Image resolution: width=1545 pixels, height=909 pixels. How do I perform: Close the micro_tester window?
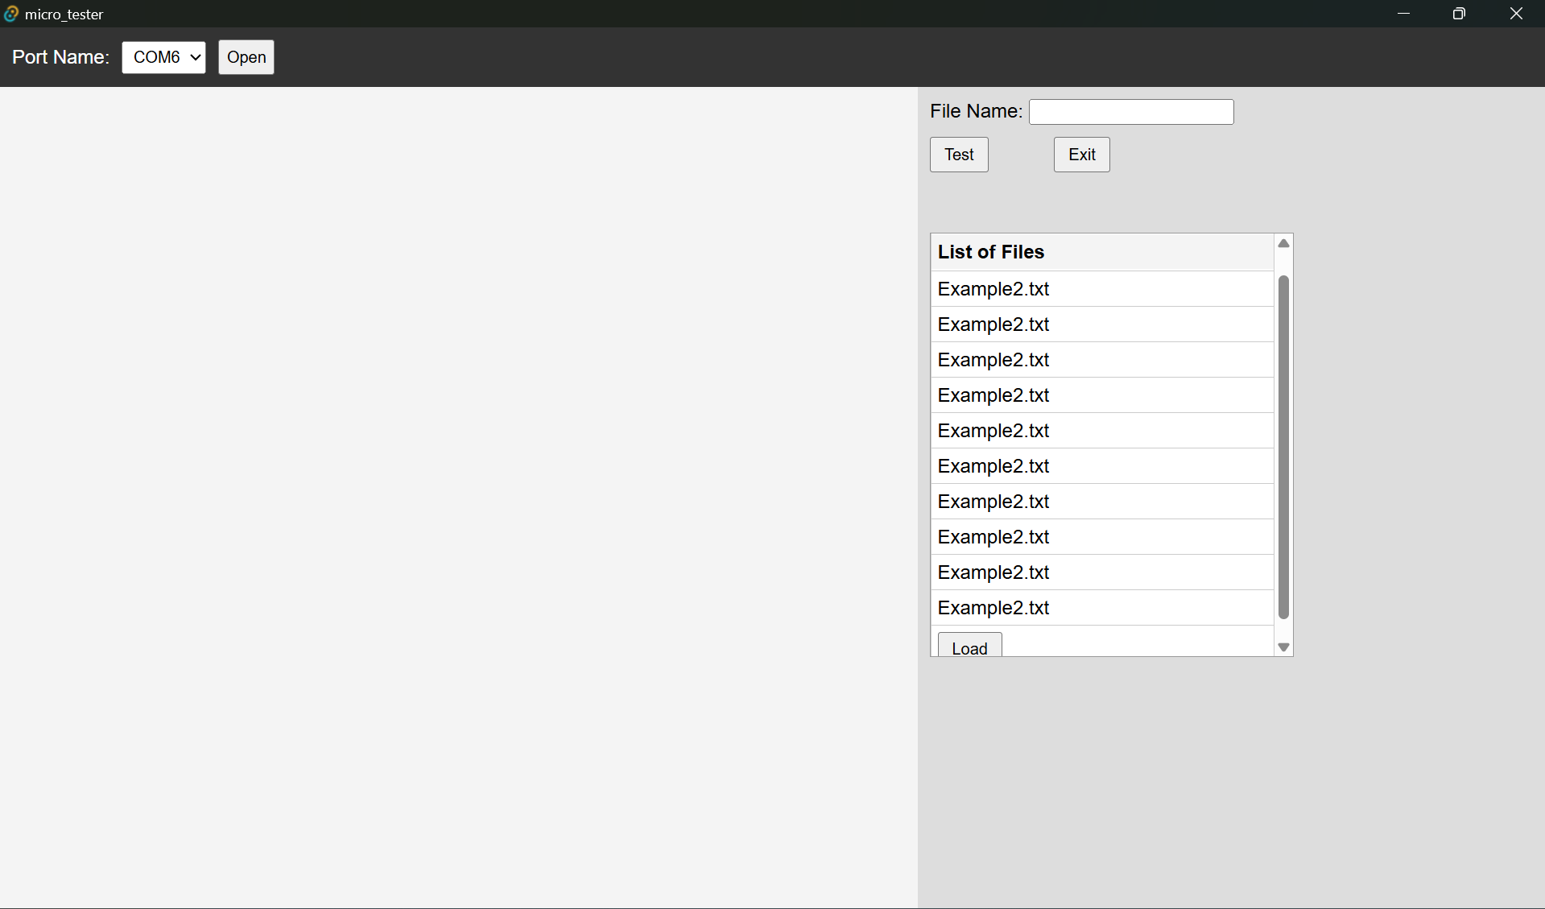1516,14
